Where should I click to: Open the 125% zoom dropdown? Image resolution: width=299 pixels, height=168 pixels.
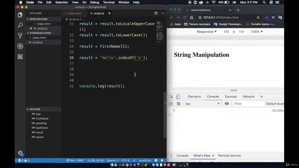(256, 32)
